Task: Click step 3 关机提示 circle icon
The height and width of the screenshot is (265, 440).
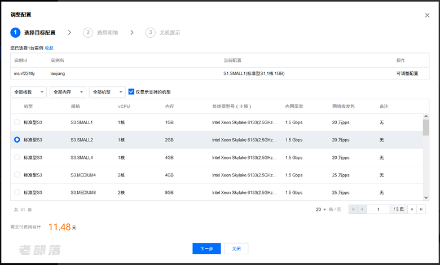Action: pos(151,33)
